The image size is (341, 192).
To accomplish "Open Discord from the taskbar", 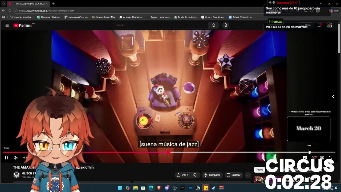I will [x=167, y=188].
